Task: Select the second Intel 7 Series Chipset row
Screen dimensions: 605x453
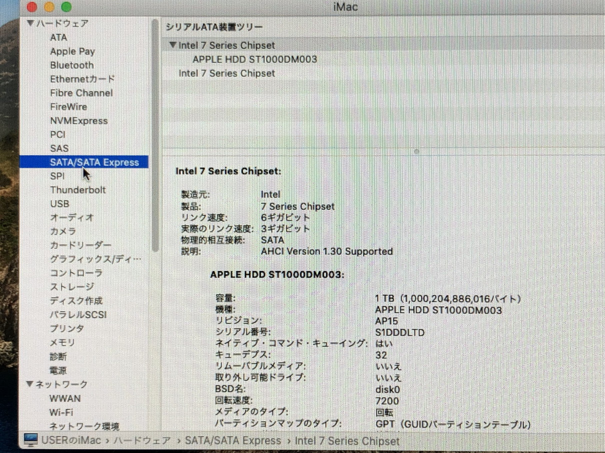Action: click(x=227, y=73)
